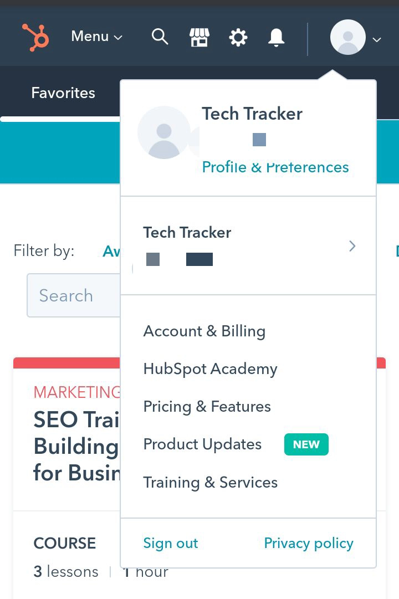Click the Profile & Preferences link
The height and width of the screenshot is (599, 399).
click(x=275, y=167)
